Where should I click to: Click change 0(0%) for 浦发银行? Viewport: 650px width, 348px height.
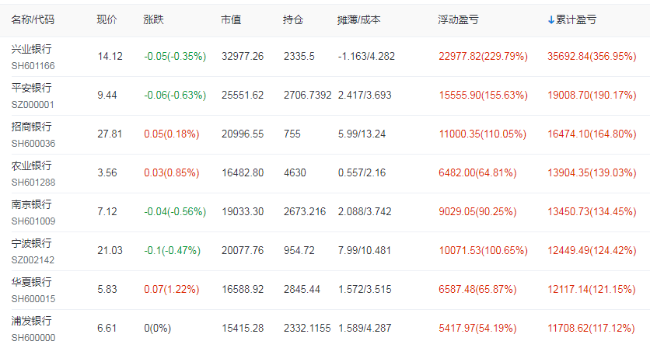click(158, 328)
